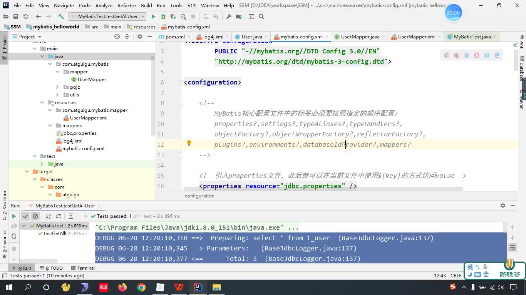
Task: Click the Back navigation arrow
Action: pyautogui.click(x=38, y=17)
